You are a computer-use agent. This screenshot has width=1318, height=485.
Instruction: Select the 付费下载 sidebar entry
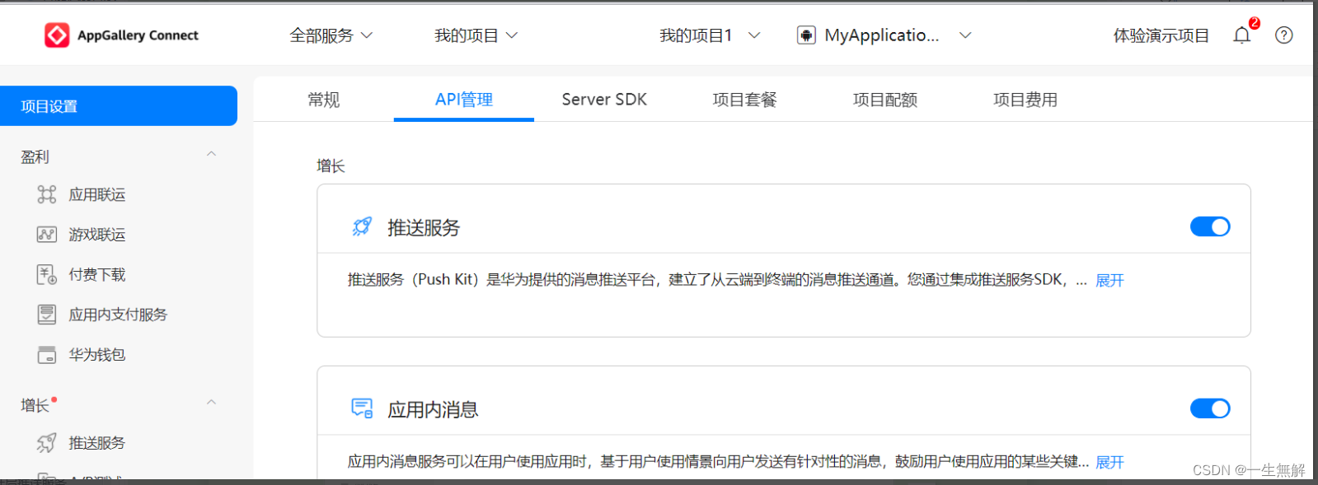point(97,274)
